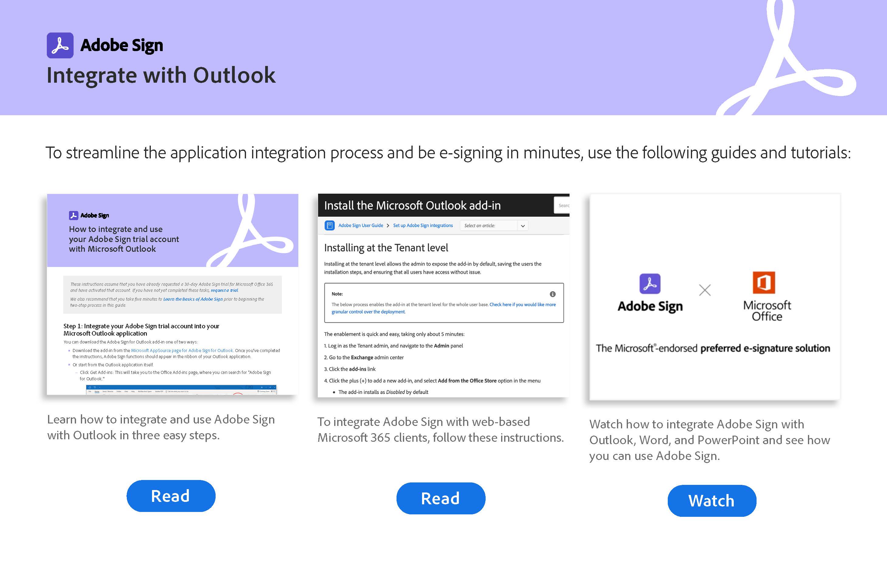This screenshot has height=570, width=887.
Task: Click 'Check here if you would like more' link
Action: (x=522, y=305)
